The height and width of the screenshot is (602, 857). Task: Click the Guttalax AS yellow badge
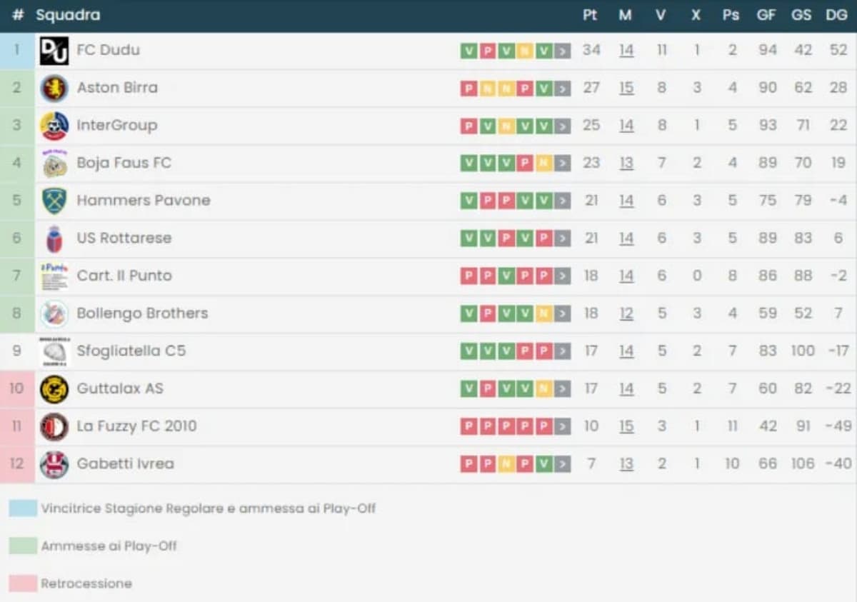coord(54,389)
